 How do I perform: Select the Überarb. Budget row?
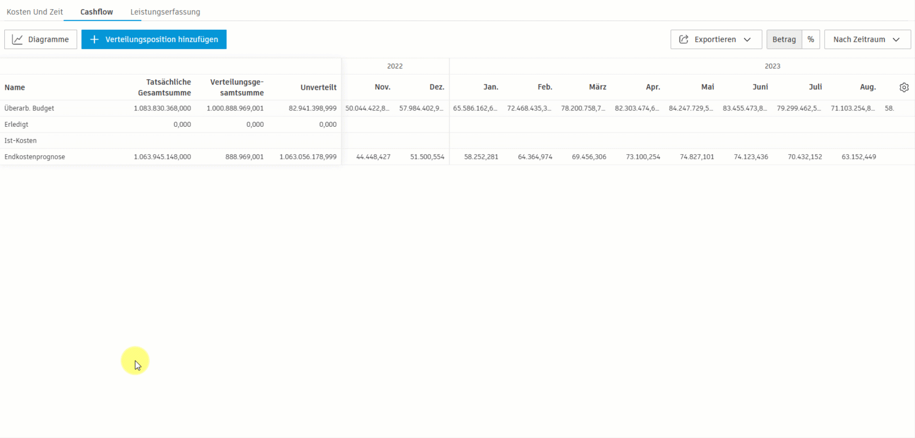(29, 109)
